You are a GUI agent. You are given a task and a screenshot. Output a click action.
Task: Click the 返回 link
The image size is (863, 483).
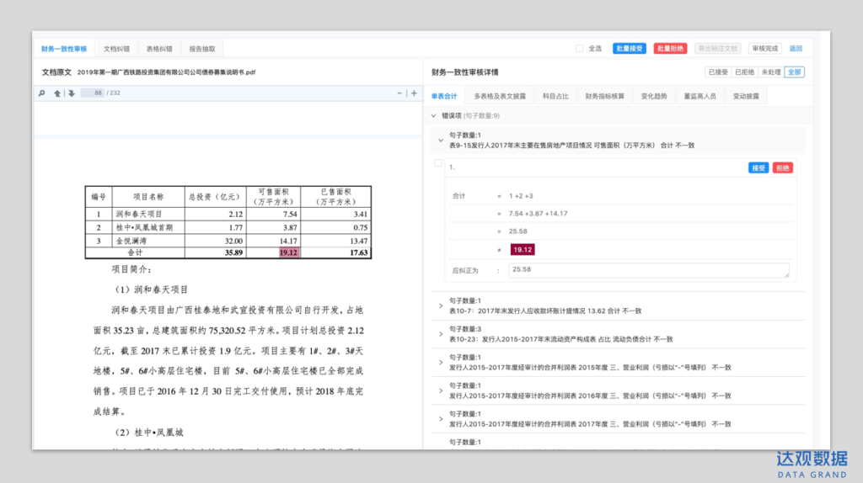tap(796, 49)
